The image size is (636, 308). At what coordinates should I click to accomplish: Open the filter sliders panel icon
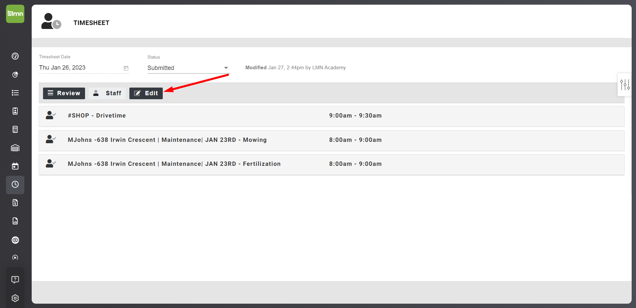tap(625, 85)
